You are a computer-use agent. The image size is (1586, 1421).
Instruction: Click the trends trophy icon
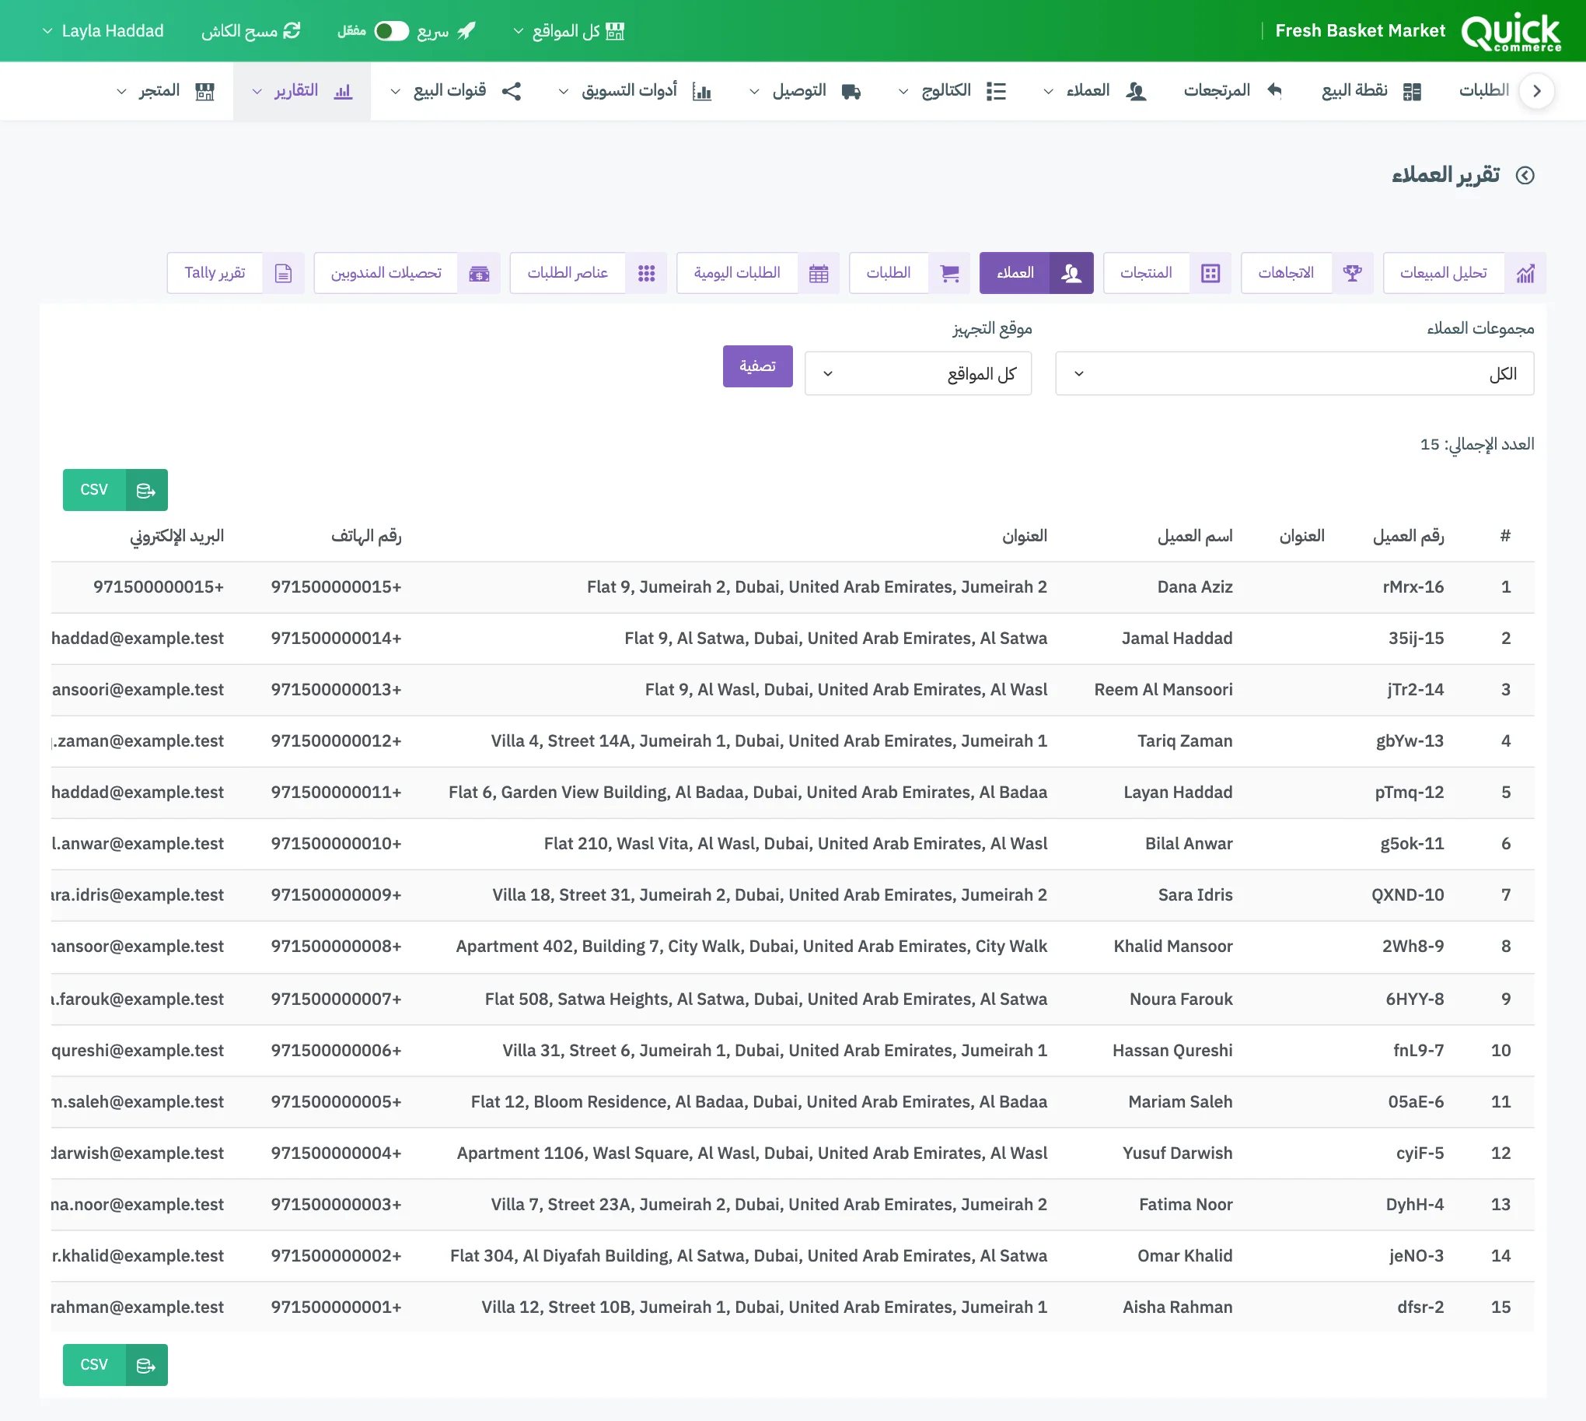[1352, 273]
